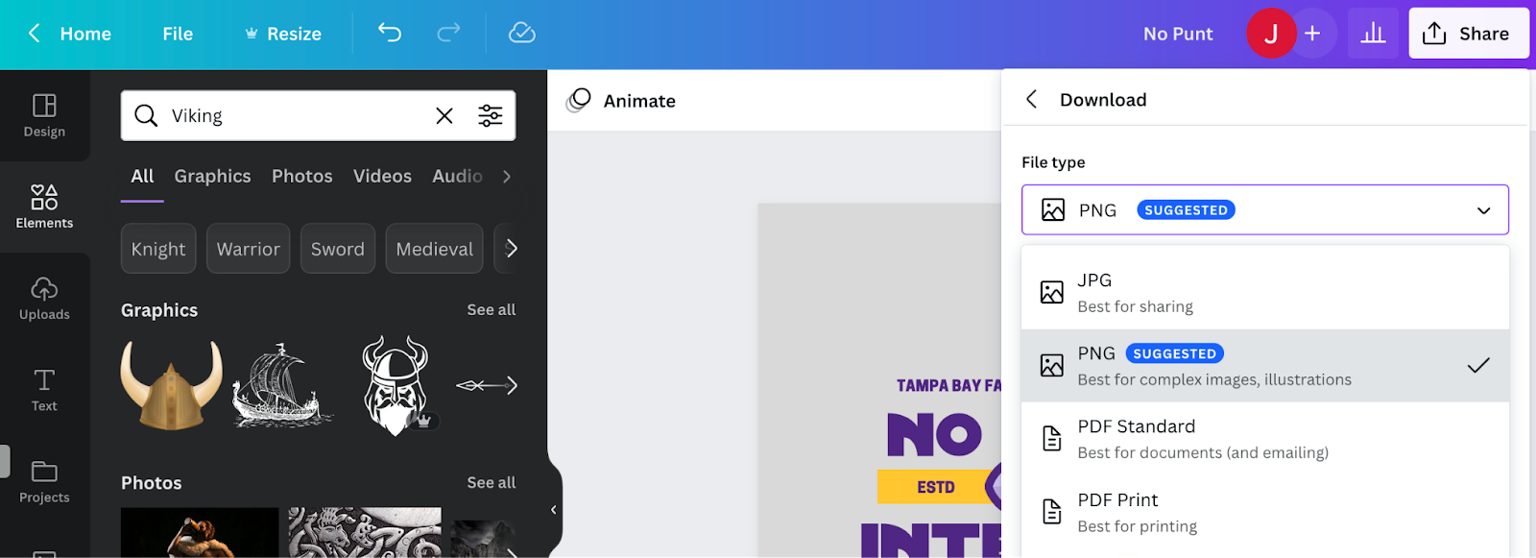Click the Medieval suggestion chip
The height and width of the screenshot is (558, 1536).
434,249
